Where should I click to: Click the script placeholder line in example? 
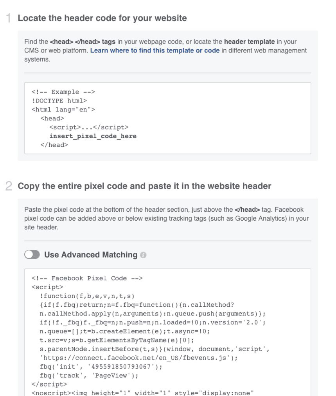[x=89, y=127]
